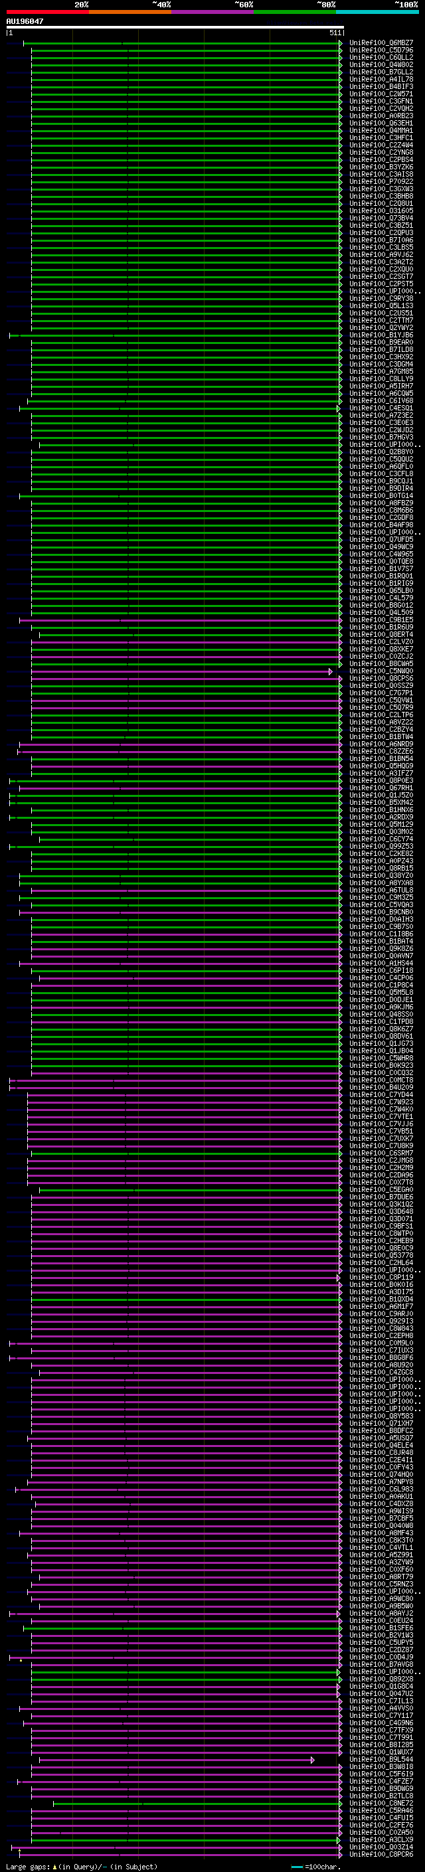Select hit label UniRef100_B8I285
Image resolution: width=425 pixels, height=1872 pixels.
click(x=381, y=1744)
